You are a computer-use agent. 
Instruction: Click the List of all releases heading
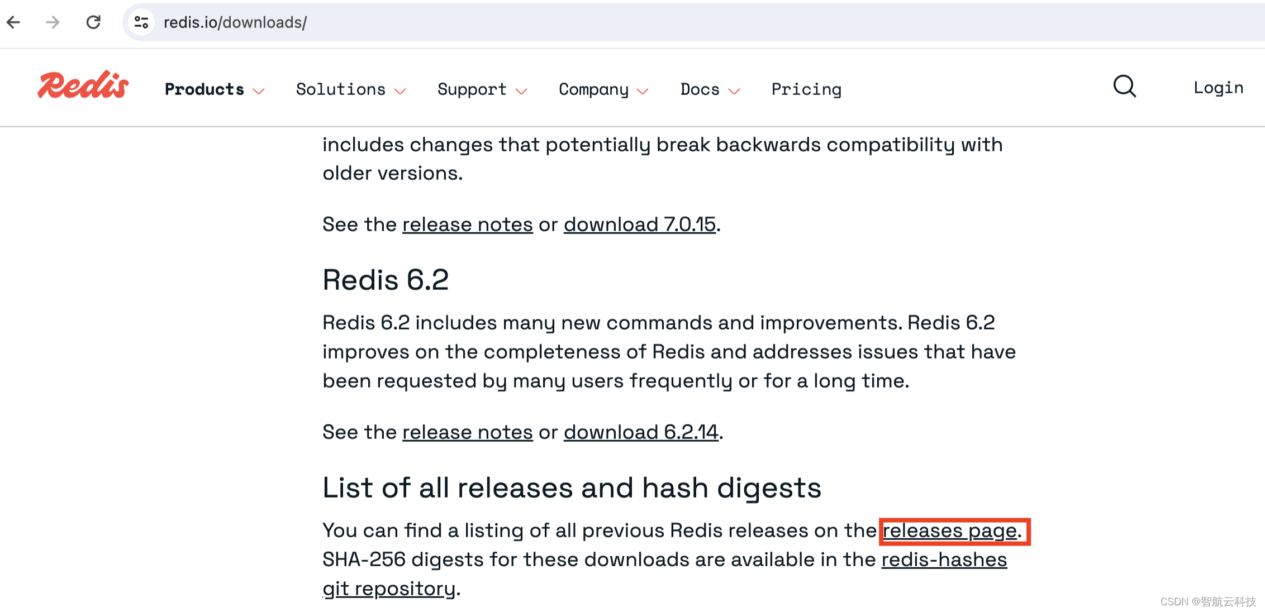click(x=572, y=488)
